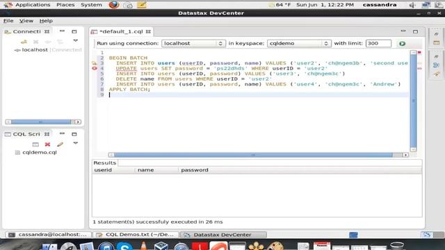
Task: Click the underlined UPDATE keyword on line 4
Action: click(127, 68)
